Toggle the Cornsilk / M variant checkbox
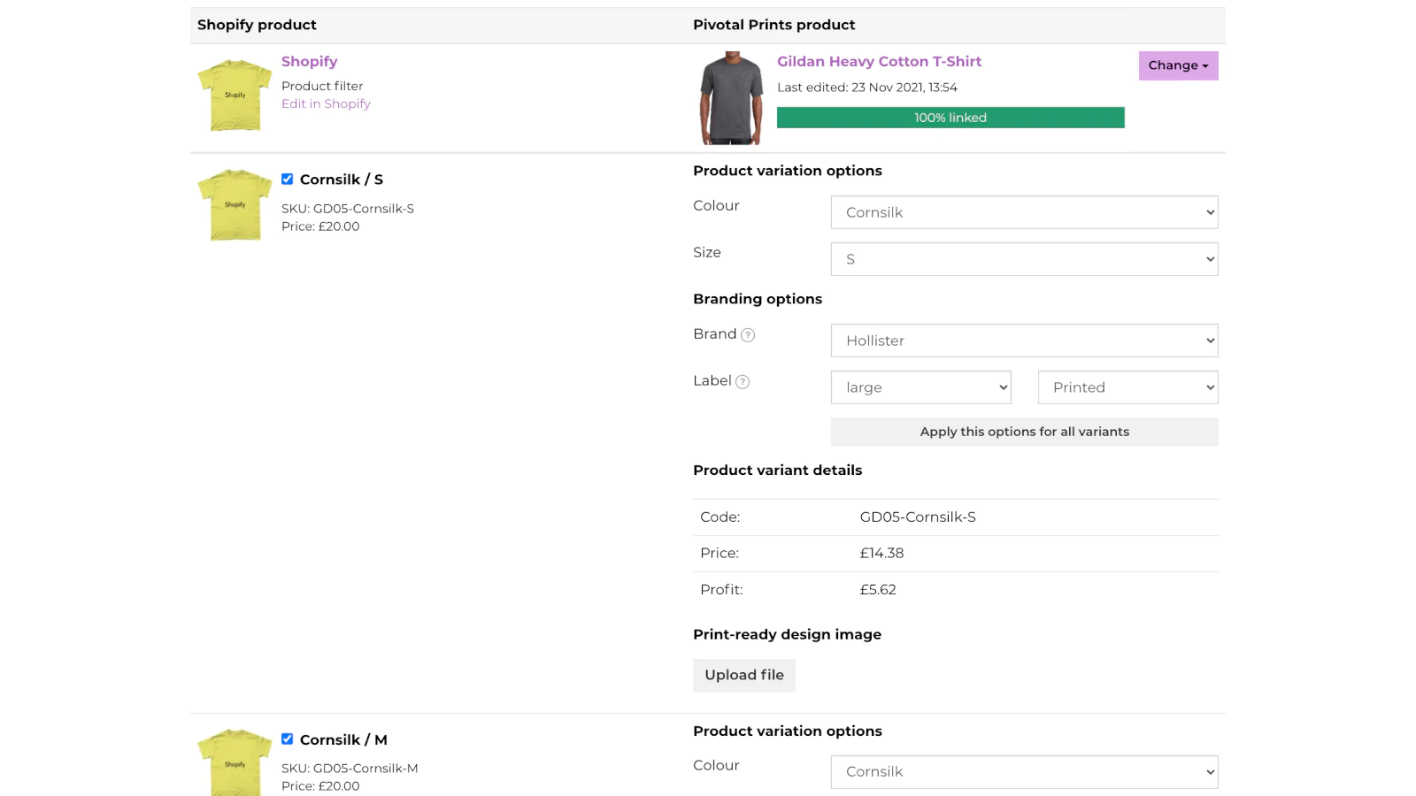 [288, 739]
